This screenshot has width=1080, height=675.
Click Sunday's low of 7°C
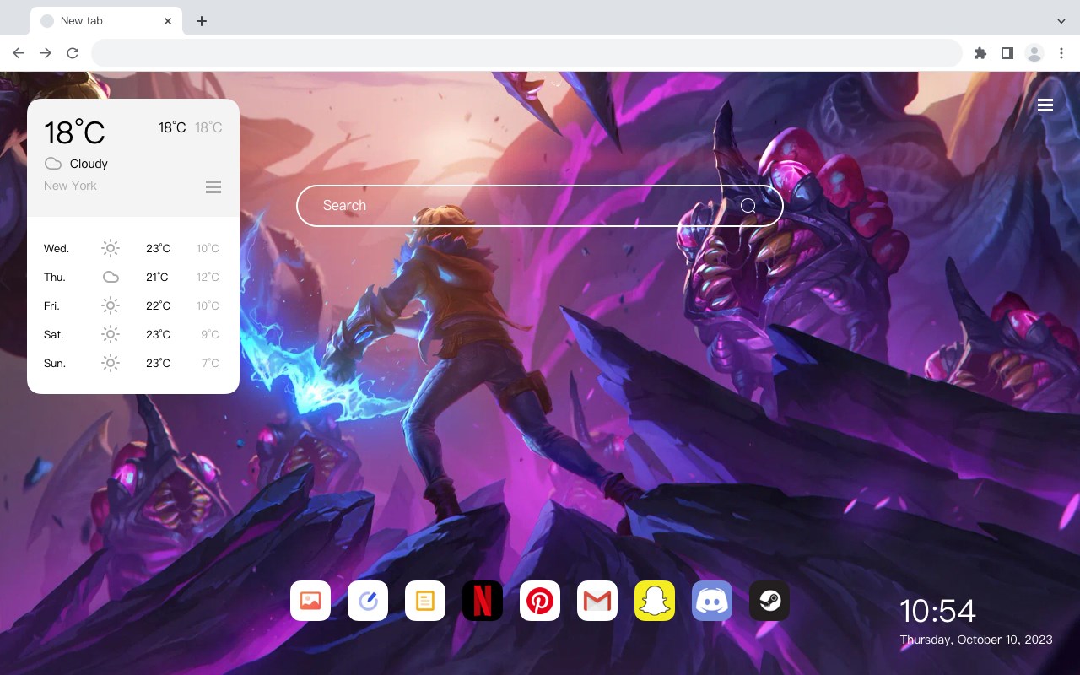[x=210, y=363]
